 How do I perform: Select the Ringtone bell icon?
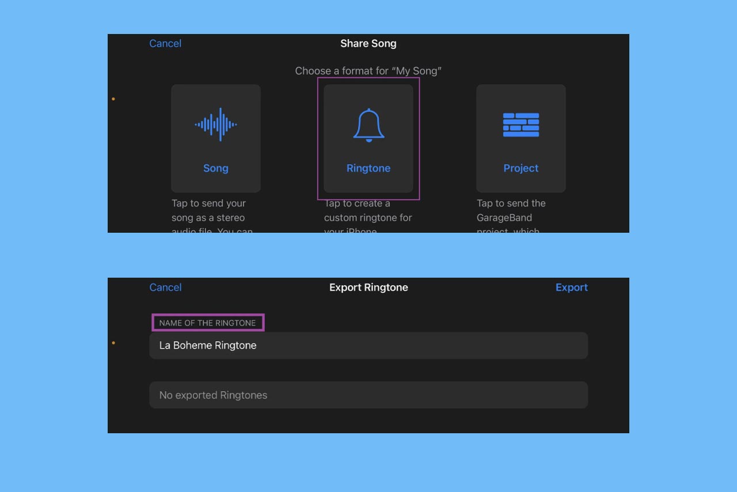tap(368, 125)
